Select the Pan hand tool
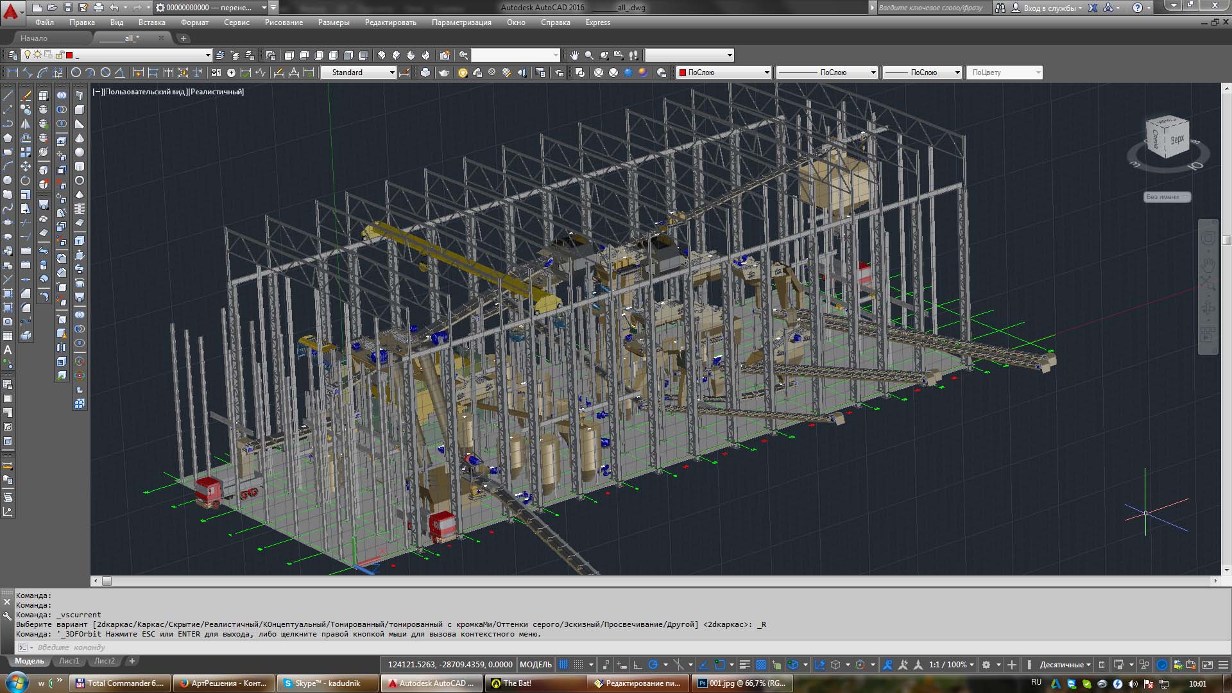This screenshot has width=1232, height=693. click(574, 55)
